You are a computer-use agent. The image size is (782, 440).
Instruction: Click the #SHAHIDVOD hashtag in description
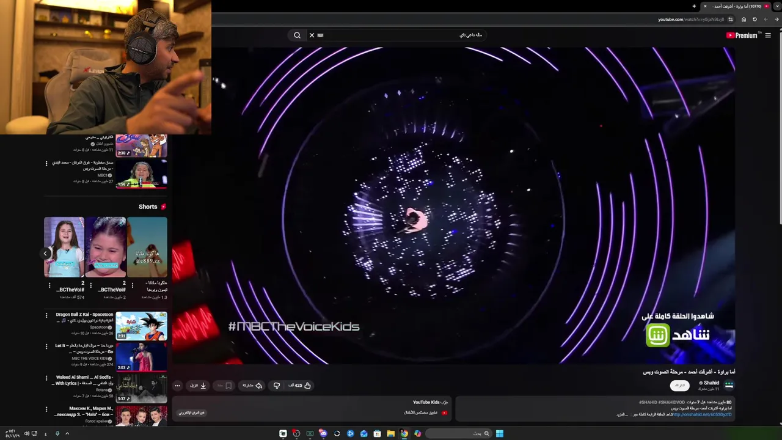(x=671, y=402)
